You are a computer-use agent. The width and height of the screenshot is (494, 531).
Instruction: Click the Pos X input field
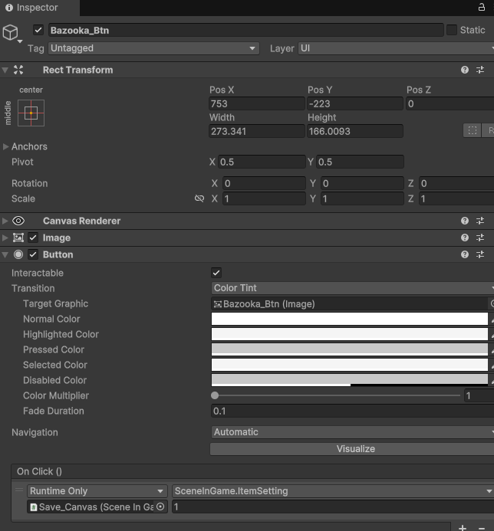(x=256, y=103)
